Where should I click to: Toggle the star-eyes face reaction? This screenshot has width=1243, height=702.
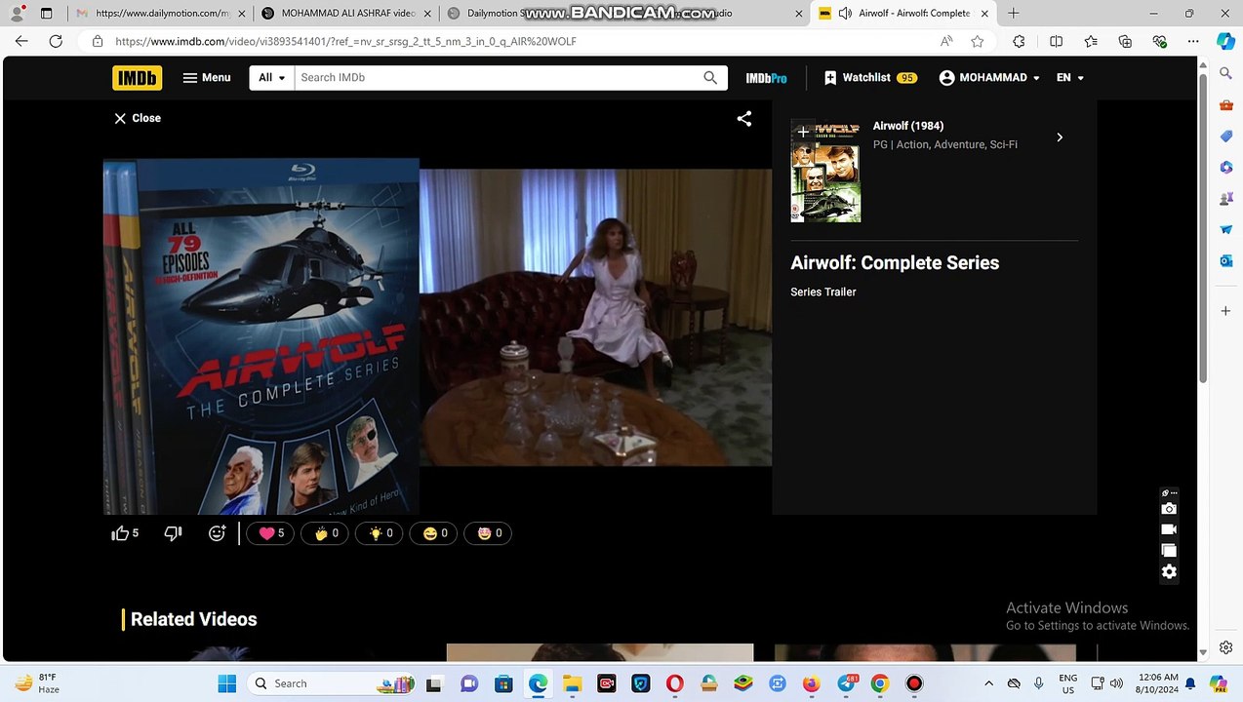[x=489, y=533]
